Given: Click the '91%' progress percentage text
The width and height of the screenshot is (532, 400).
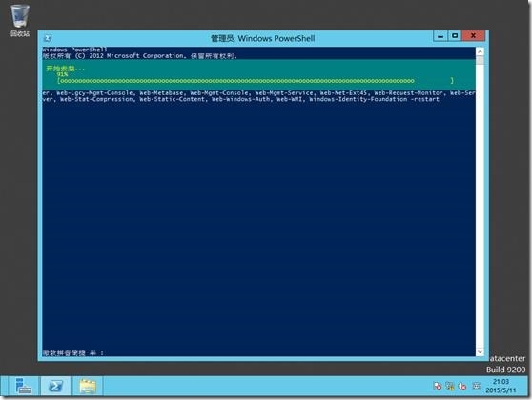Looking at the screenshot, I should 62,74.
